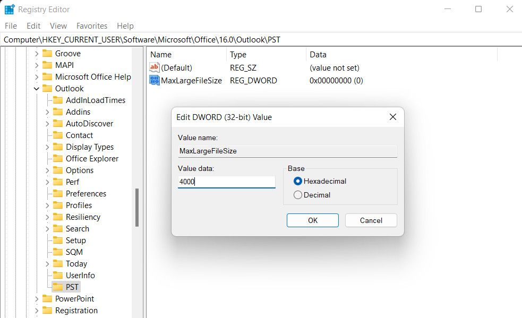Expand the Profiles key
The image size is (522, 318).
click(47, 205)
